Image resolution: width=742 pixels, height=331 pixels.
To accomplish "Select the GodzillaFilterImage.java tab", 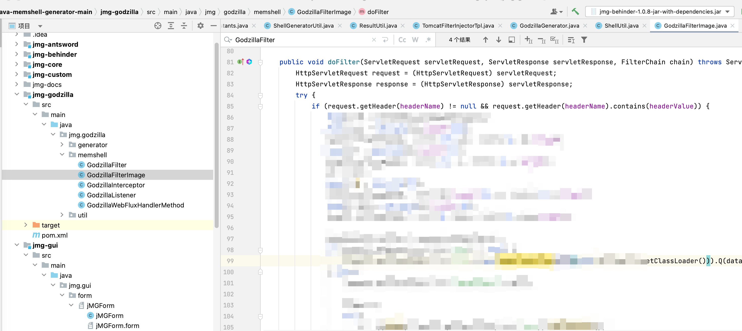I will (x=695, y=26).
